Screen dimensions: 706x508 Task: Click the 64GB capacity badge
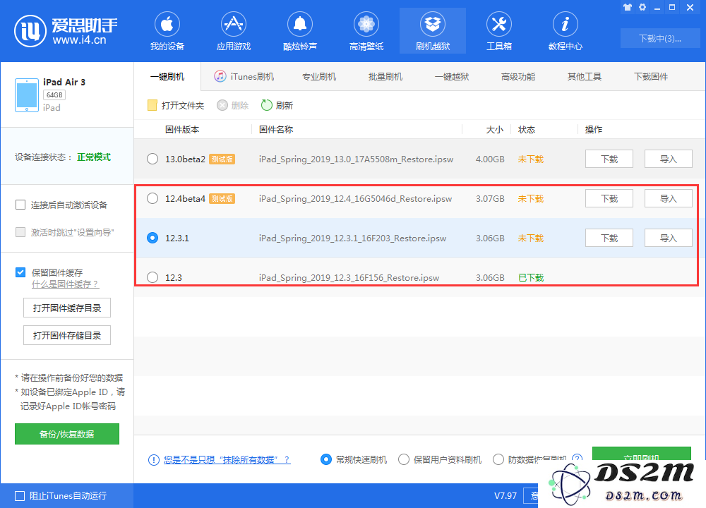point(54,95)
